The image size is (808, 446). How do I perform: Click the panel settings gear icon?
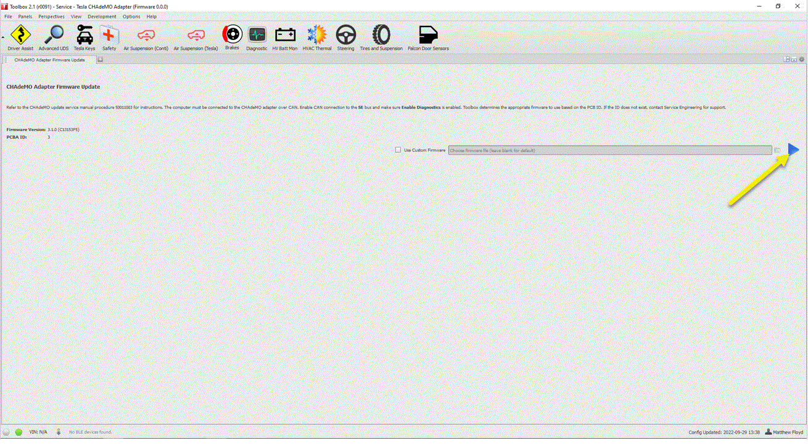[x=802, y=60]
